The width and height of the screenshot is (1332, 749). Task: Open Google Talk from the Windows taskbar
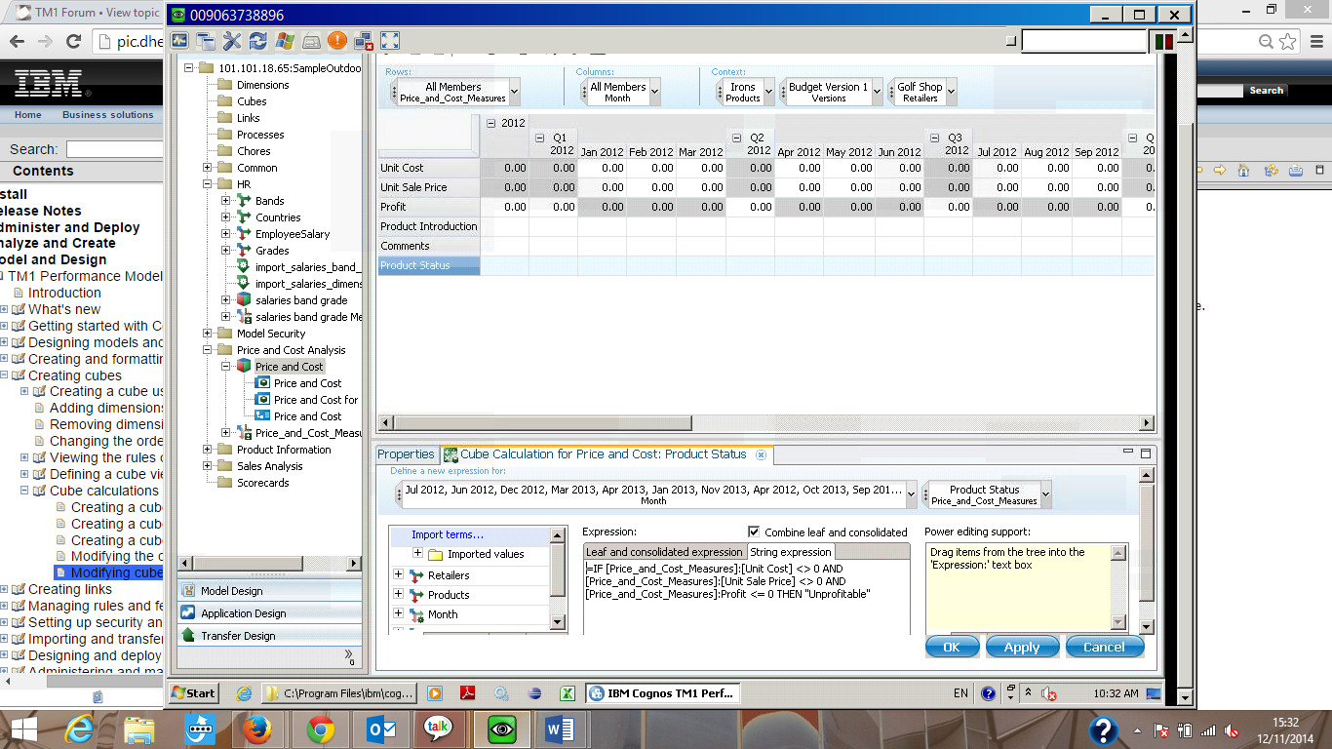[439, 729]
